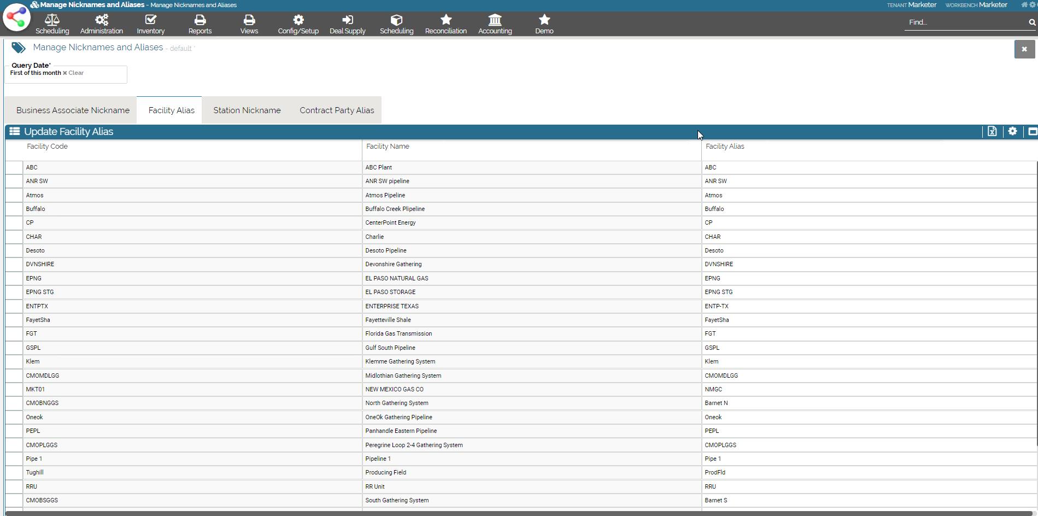Export the Facility Alias grid to Excel
The width and height of the screenshot is (1038, 516).
(x=992, y=132)
